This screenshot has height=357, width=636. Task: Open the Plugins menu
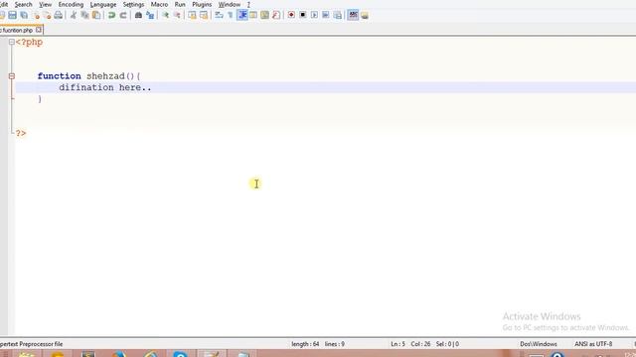(202, 4)
